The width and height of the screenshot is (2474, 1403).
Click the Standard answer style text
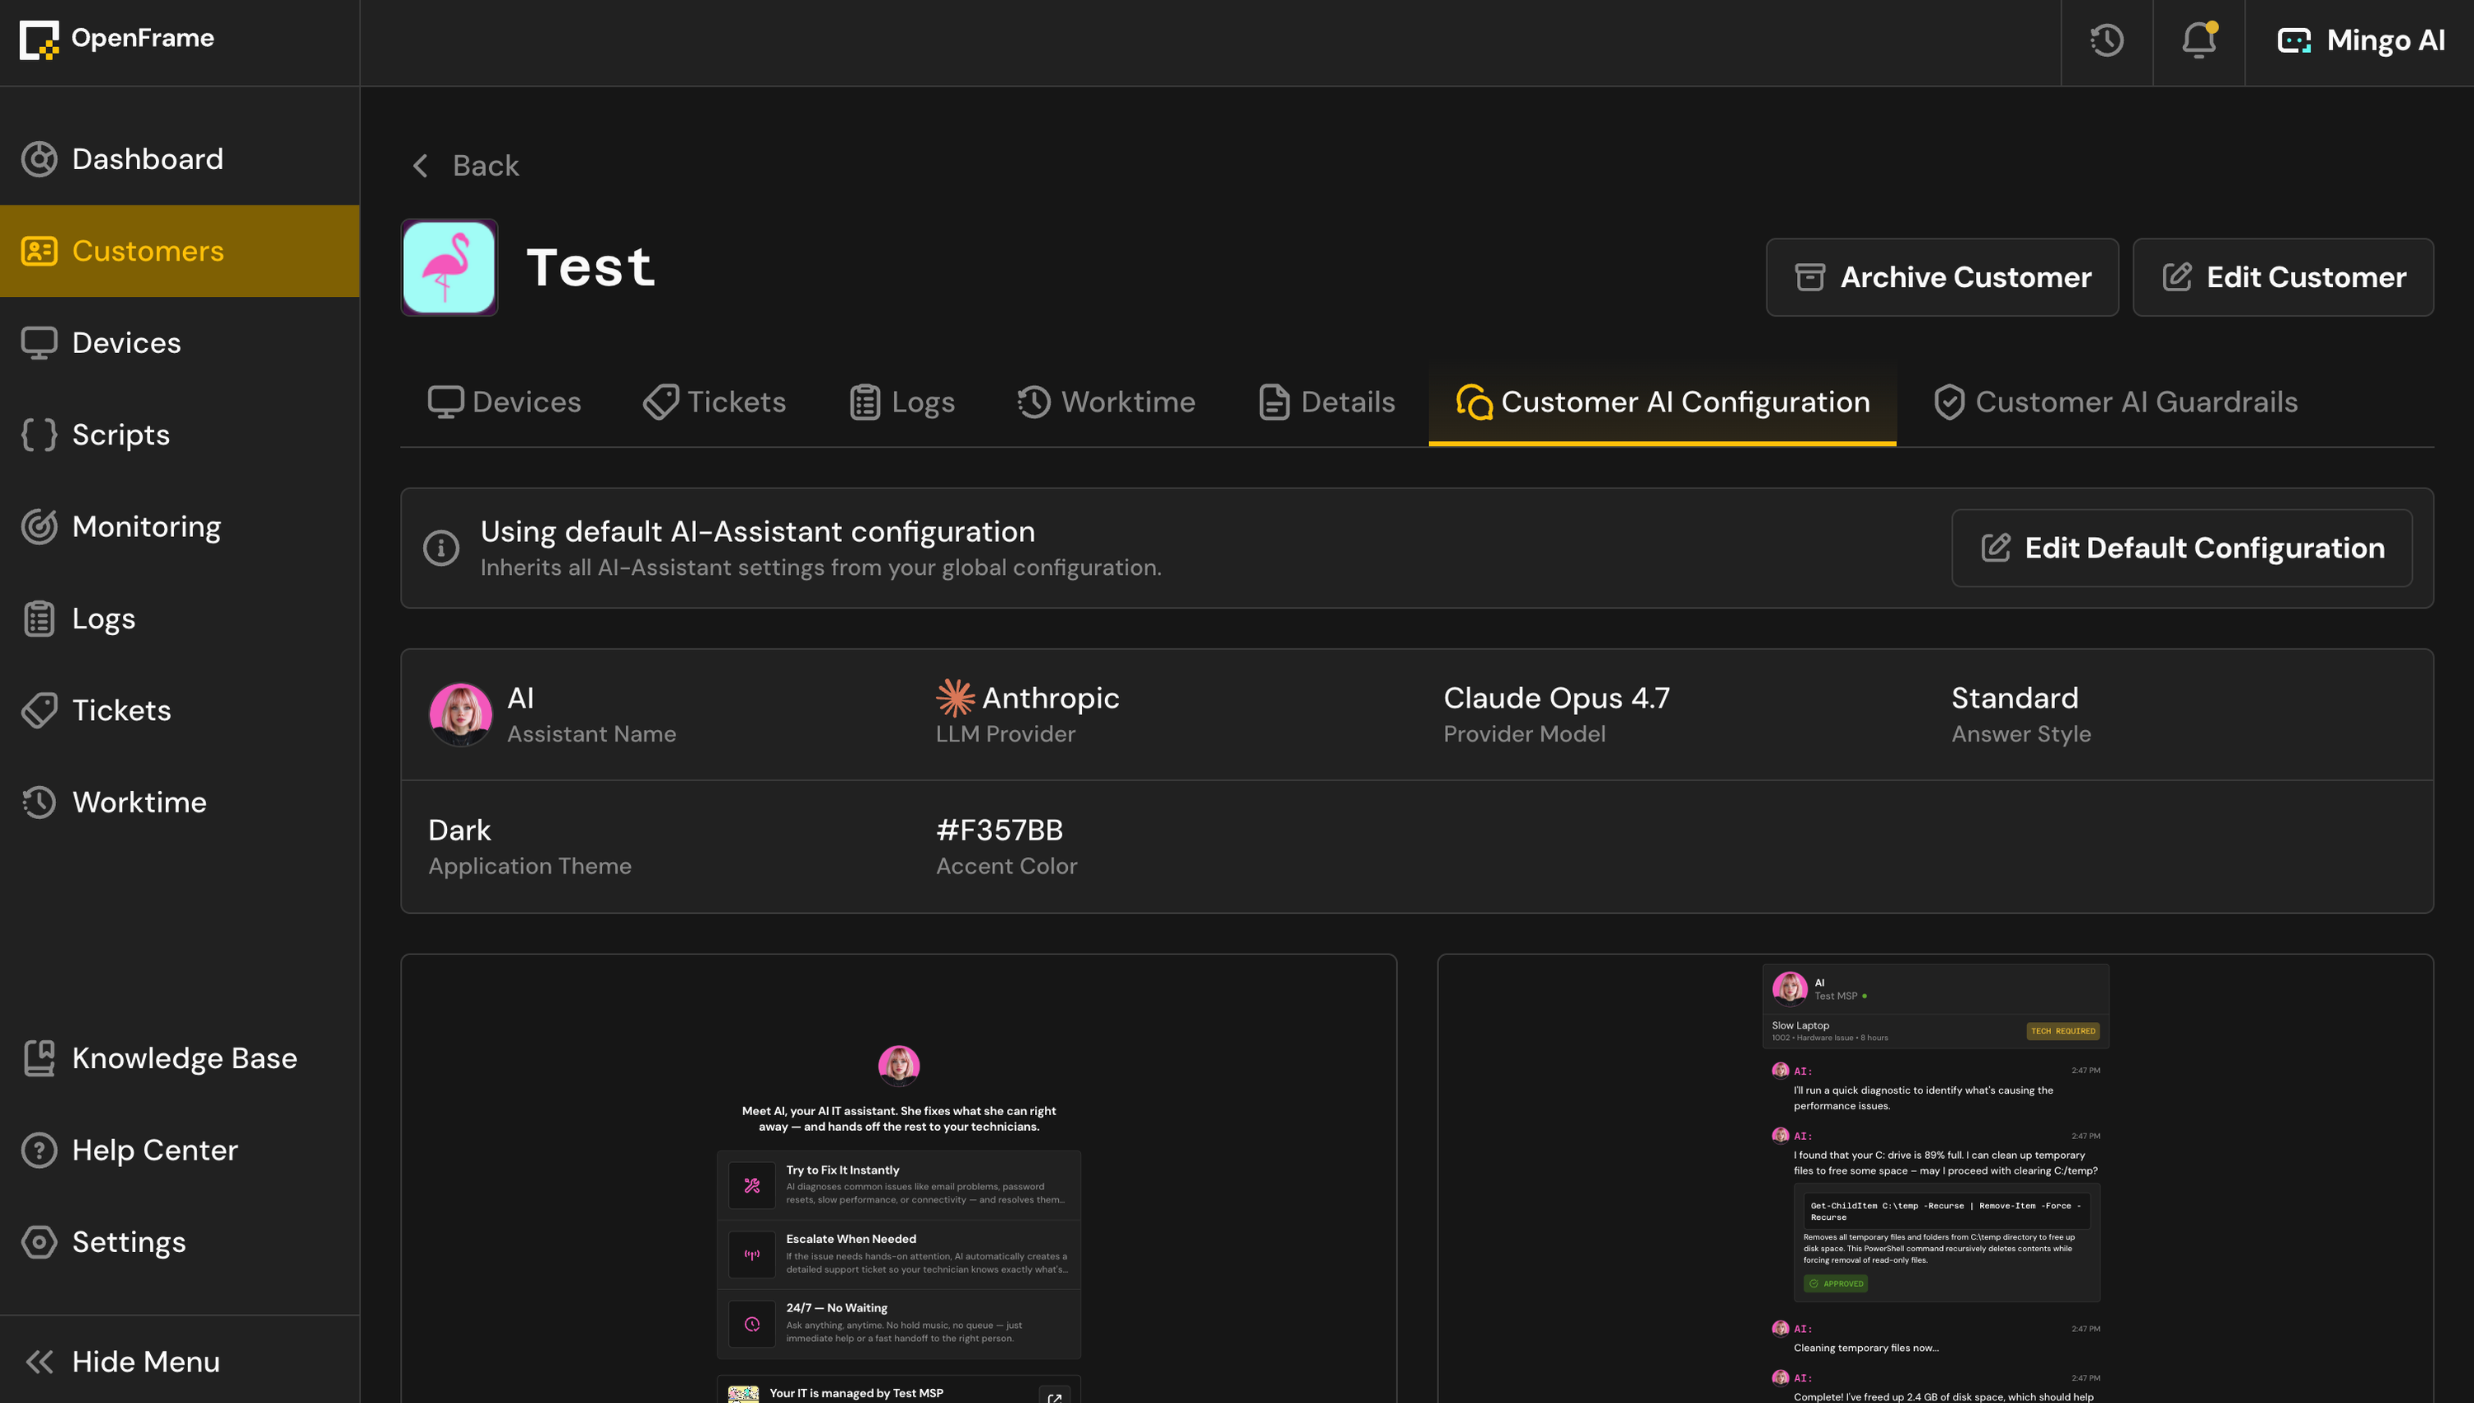coord(2015,698)
